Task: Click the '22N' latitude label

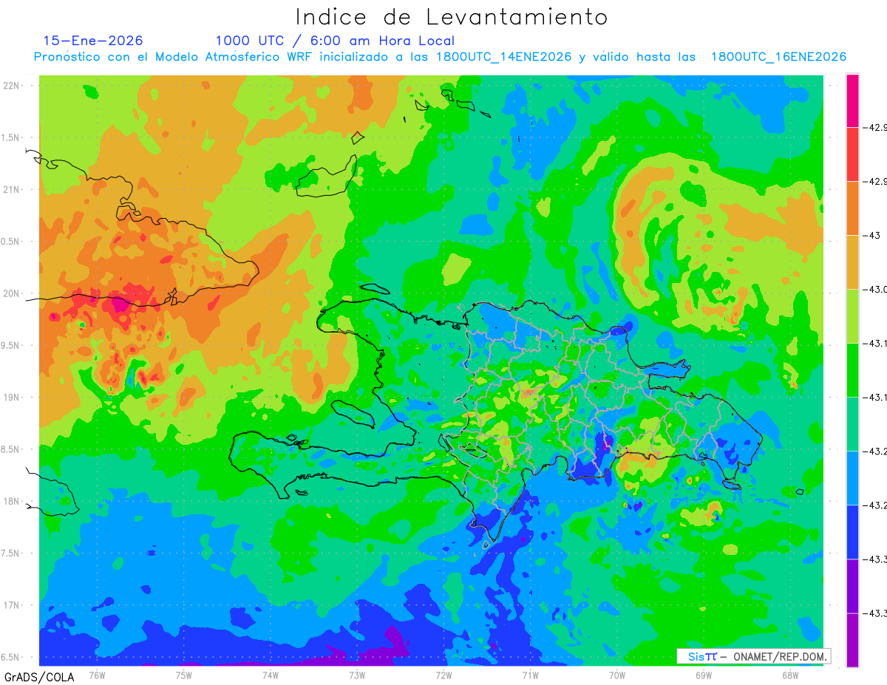Action: pyautogui.click(x=12, y=85)
